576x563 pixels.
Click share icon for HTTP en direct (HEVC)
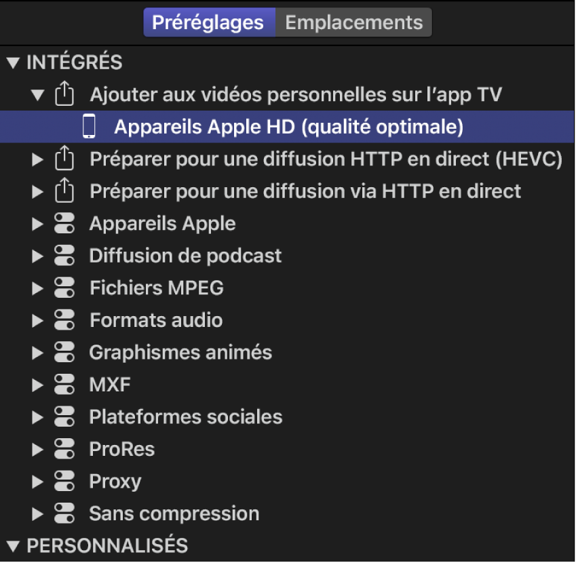click(x=63, y=159)
